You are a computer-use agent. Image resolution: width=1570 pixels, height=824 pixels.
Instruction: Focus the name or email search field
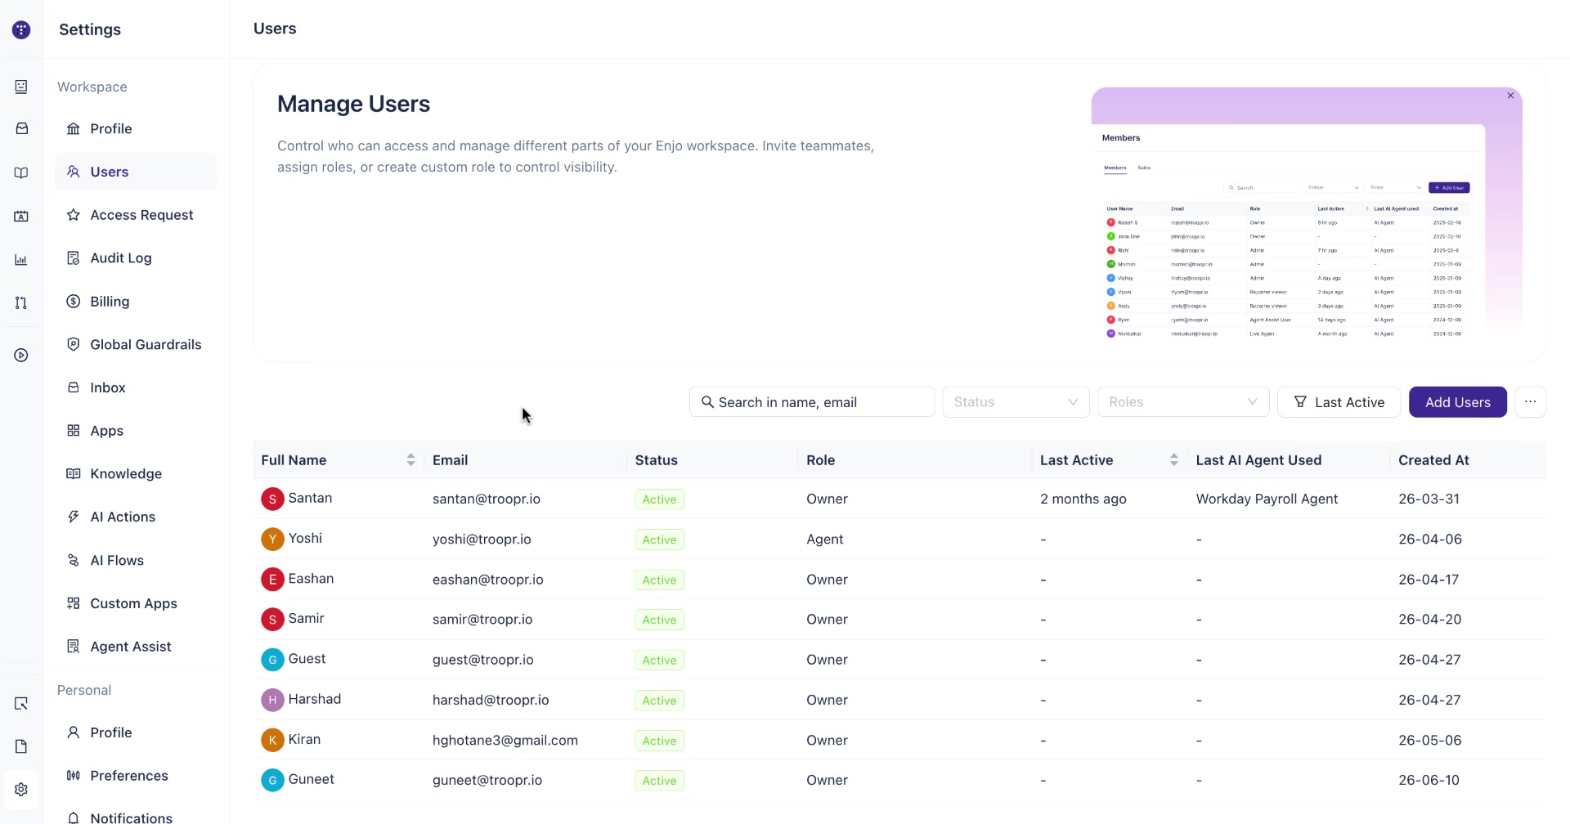[x=812, y=402]
